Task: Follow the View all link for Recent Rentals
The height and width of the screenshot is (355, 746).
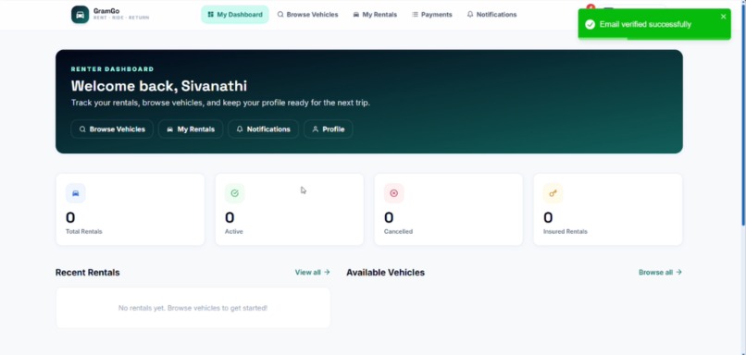Action: coord(313,273)
